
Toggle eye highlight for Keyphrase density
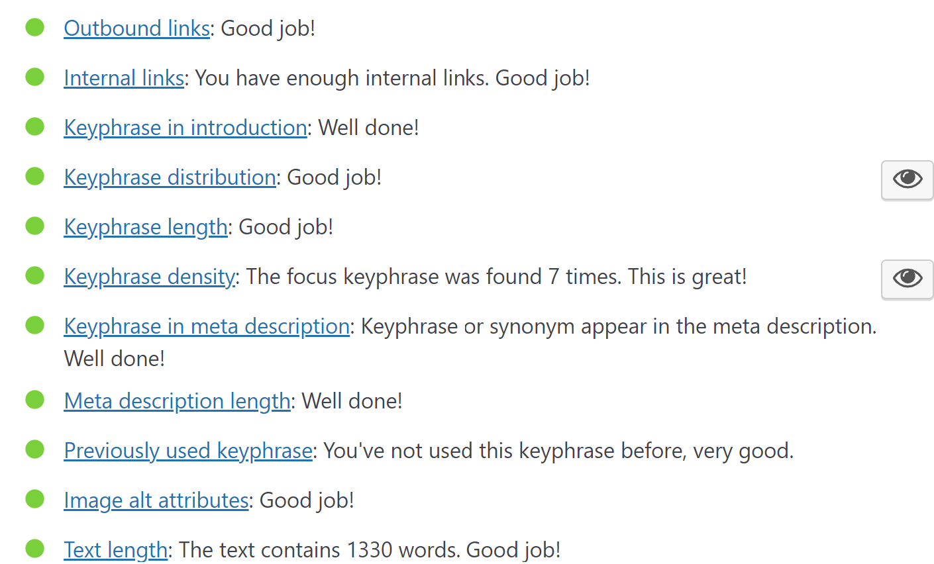tap(907, 278)
